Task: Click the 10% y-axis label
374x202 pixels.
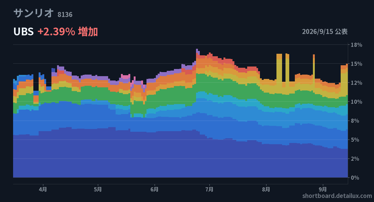Action: (356, 102)
